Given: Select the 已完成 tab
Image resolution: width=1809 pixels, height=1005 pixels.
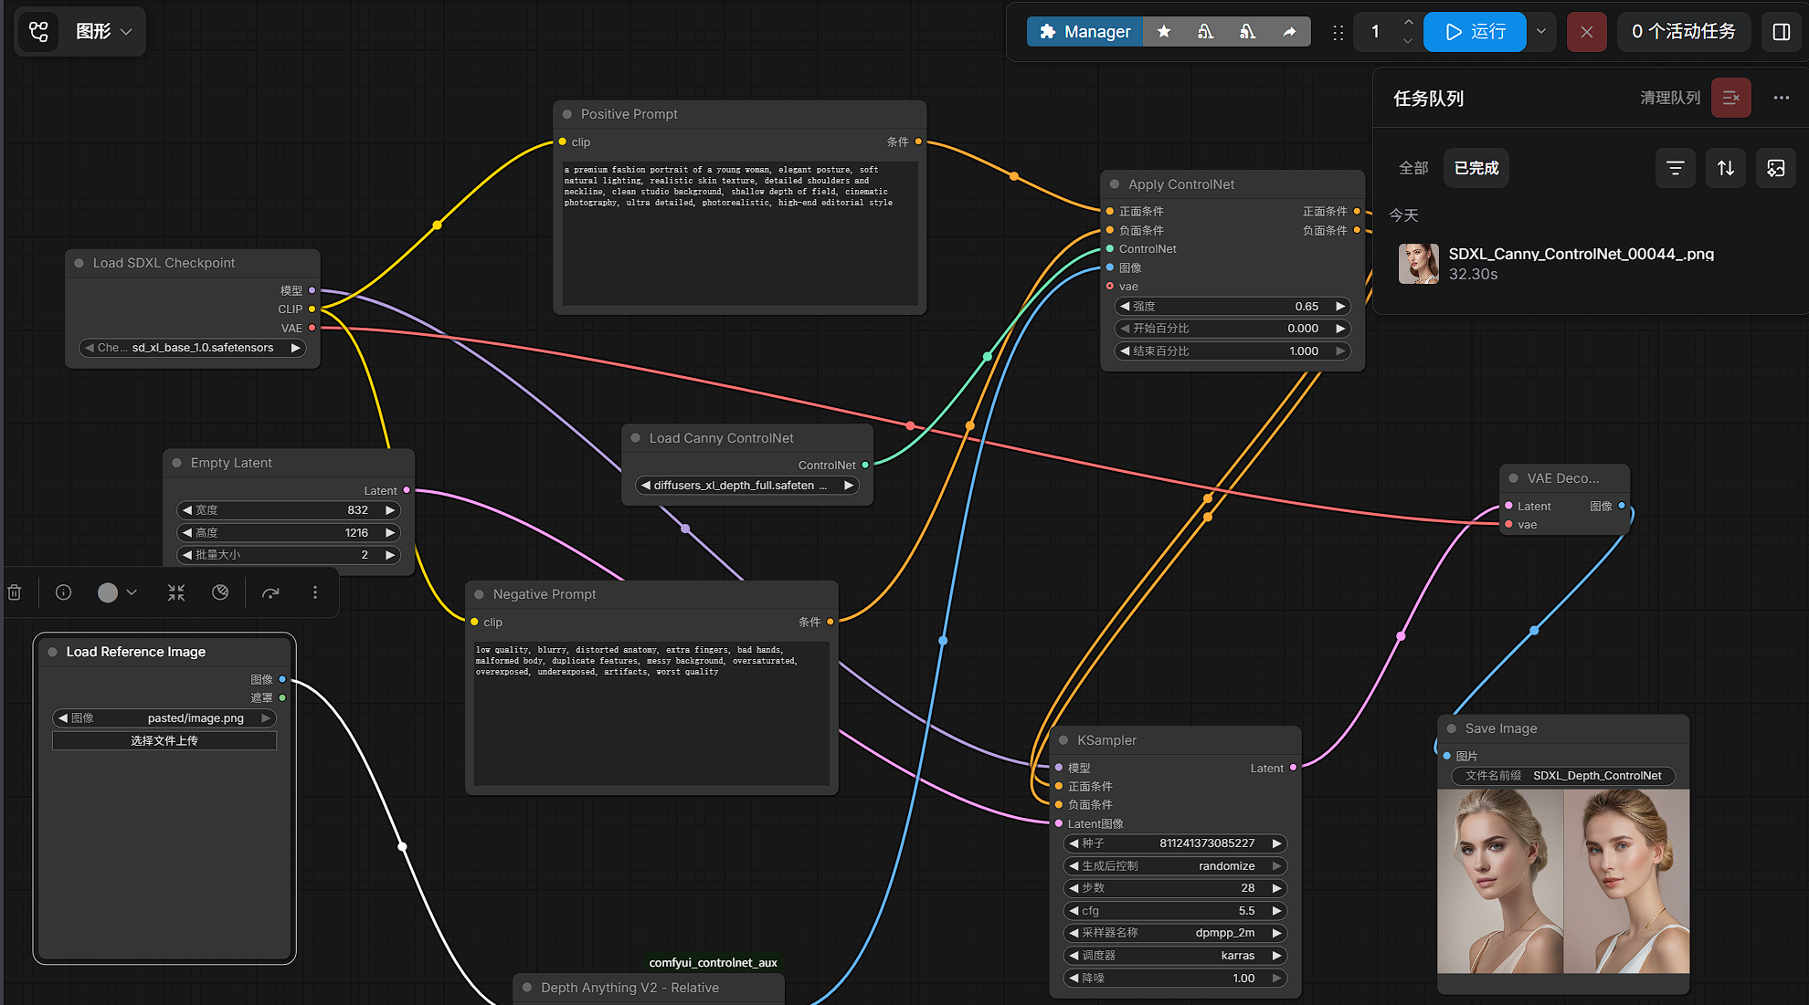Looking at the screenshot, I should [1476, 168].
